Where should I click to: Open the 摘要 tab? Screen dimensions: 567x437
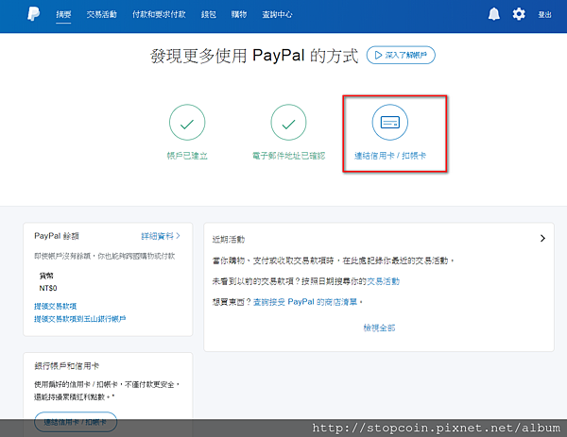63,14
